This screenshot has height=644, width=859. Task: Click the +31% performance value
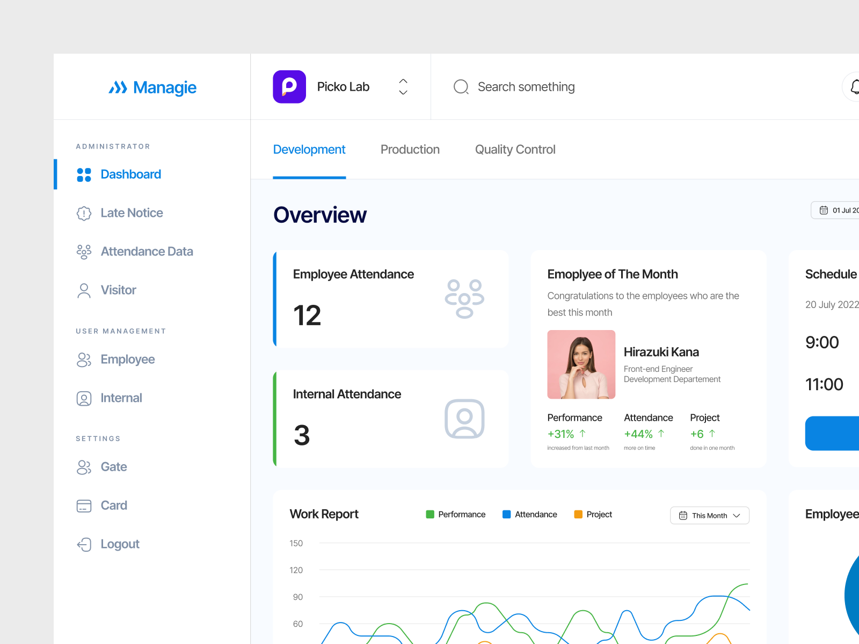coord(560,434)
